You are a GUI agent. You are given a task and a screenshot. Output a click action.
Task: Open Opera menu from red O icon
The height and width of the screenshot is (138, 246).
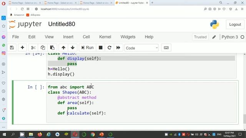pyautogui.click(x=3, y=3)
